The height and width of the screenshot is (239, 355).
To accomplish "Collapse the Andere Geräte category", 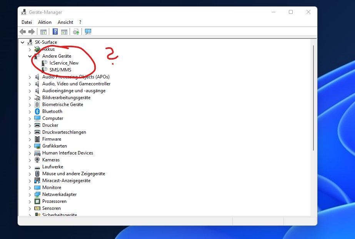I will (x=30, y=56).
